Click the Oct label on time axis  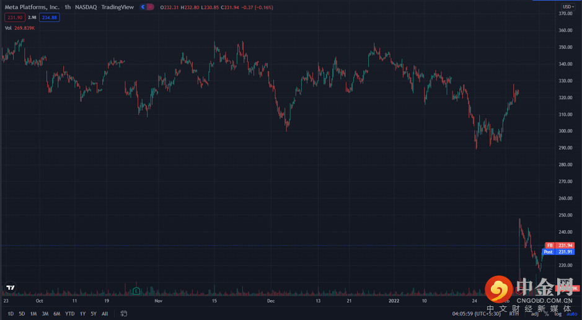click(x=39, y=301)
